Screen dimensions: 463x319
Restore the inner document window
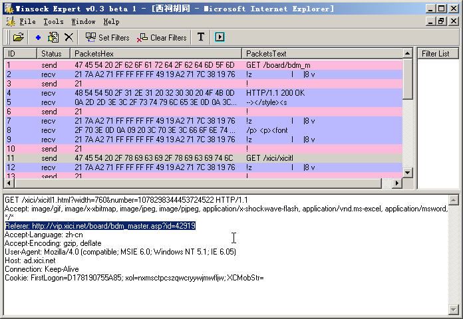point(442,21)
